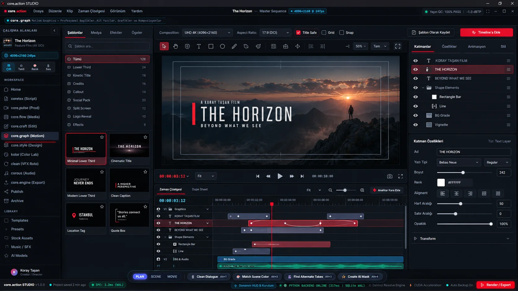Click the white Renk color swatch

point(441,182)
